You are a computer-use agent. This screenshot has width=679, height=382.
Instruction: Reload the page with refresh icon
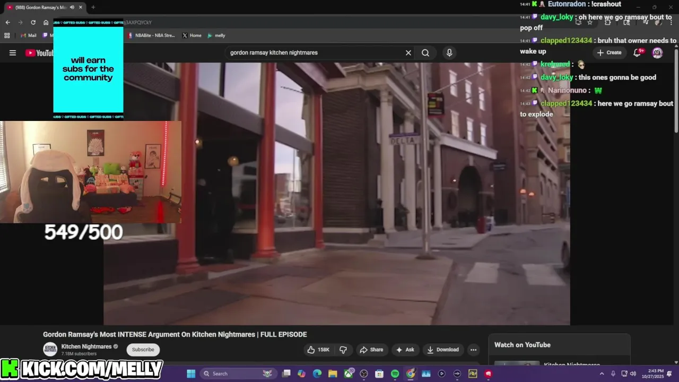[x=33, y=22]
